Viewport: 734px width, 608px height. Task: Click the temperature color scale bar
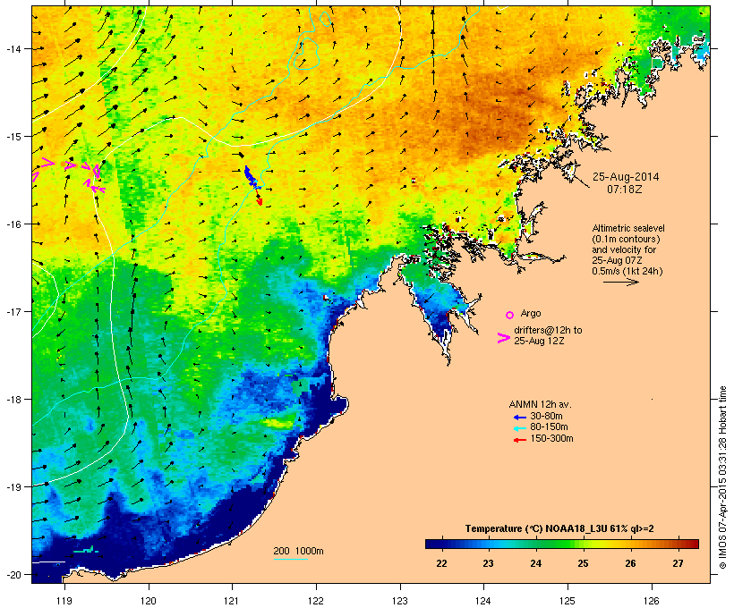pos(562,544)
